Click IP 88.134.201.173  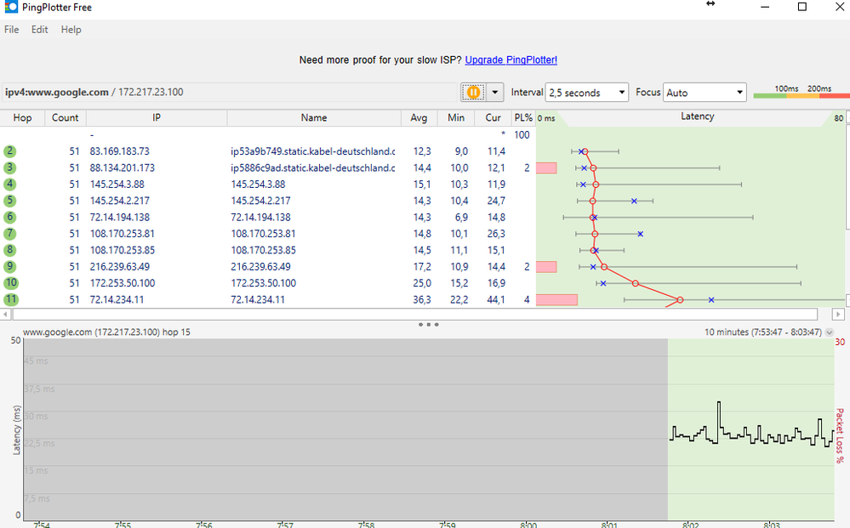122,167
